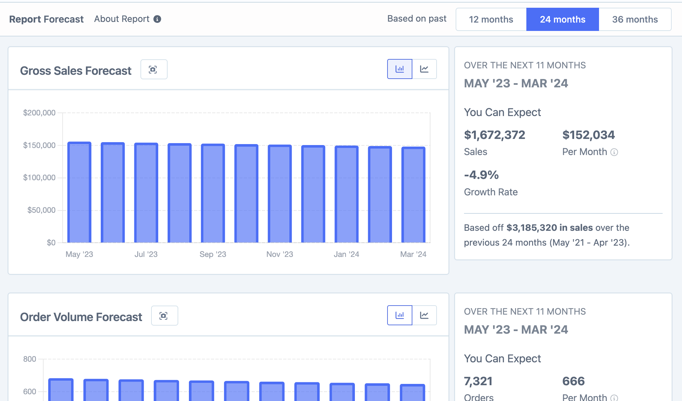The image size is (682, 401).
Task: Open the About Report link
Action: (122, 19)
